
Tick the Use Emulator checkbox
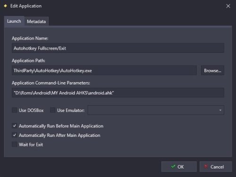[x=52, y=110]
